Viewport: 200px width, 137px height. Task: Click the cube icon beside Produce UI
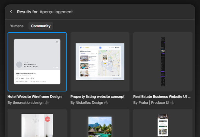(172, 102)
